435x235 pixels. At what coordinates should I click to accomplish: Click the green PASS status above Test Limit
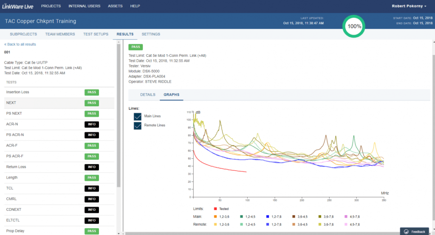136,47
